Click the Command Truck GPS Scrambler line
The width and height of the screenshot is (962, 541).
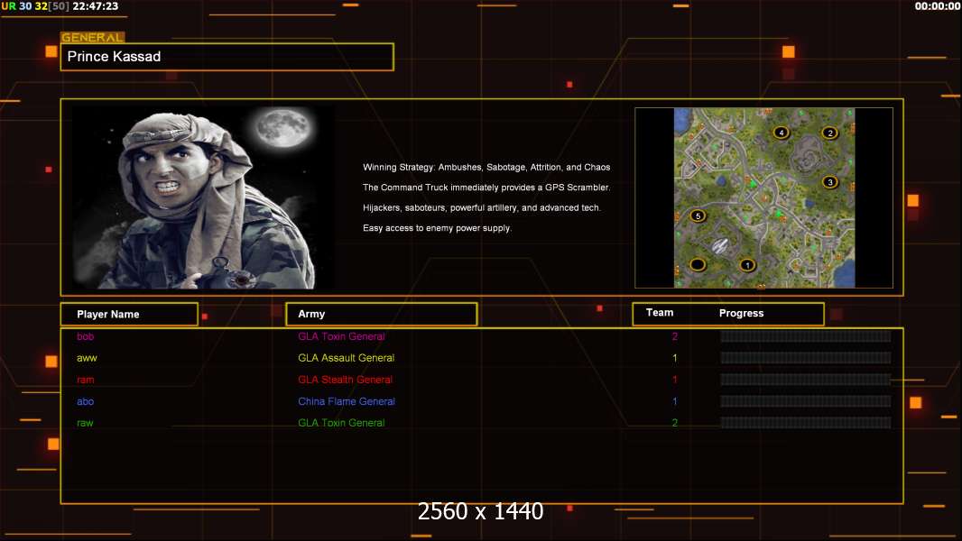[x=486, y=188]
